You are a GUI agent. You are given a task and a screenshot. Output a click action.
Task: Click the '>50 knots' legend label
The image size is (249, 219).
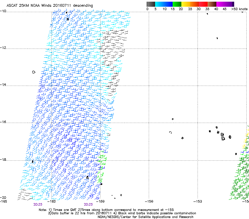pos(239,9)
